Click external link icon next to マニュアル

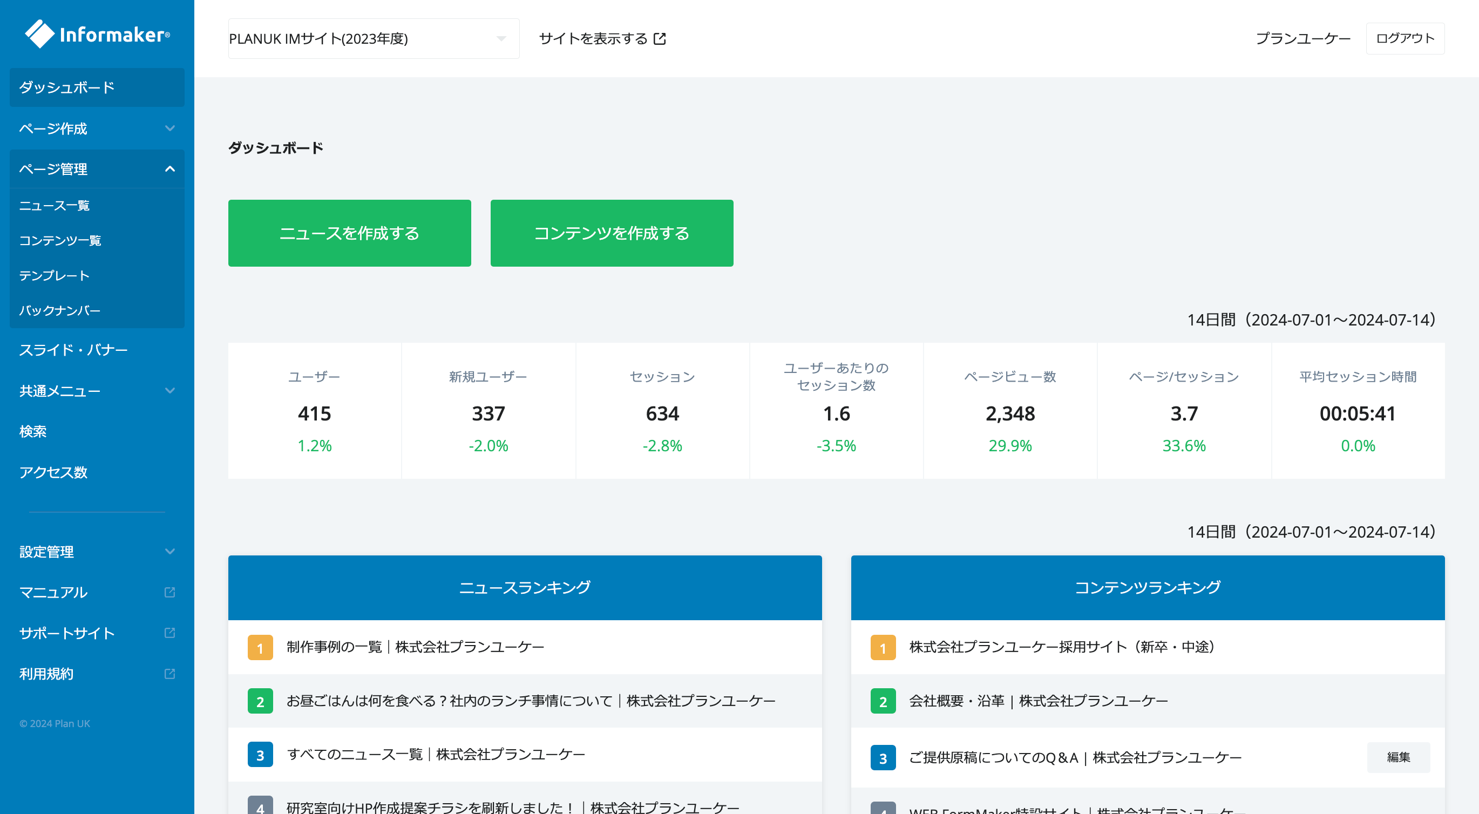coord(169,592)
